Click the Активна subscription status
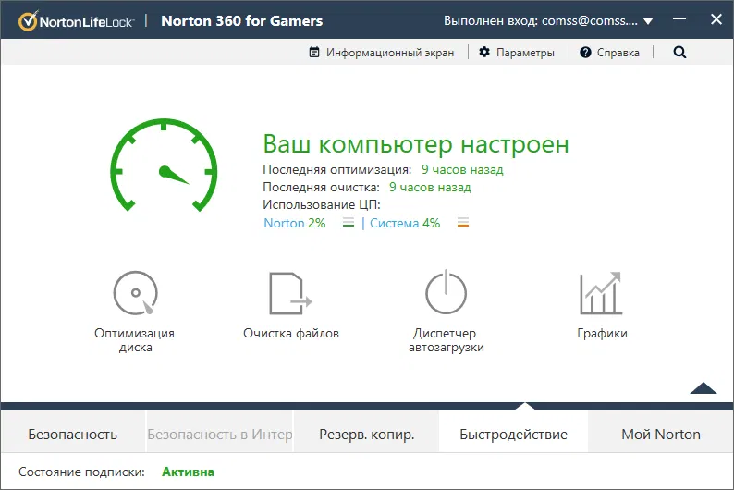The height and width of the screenshot is (490, 734). click(x=188, y=472)
